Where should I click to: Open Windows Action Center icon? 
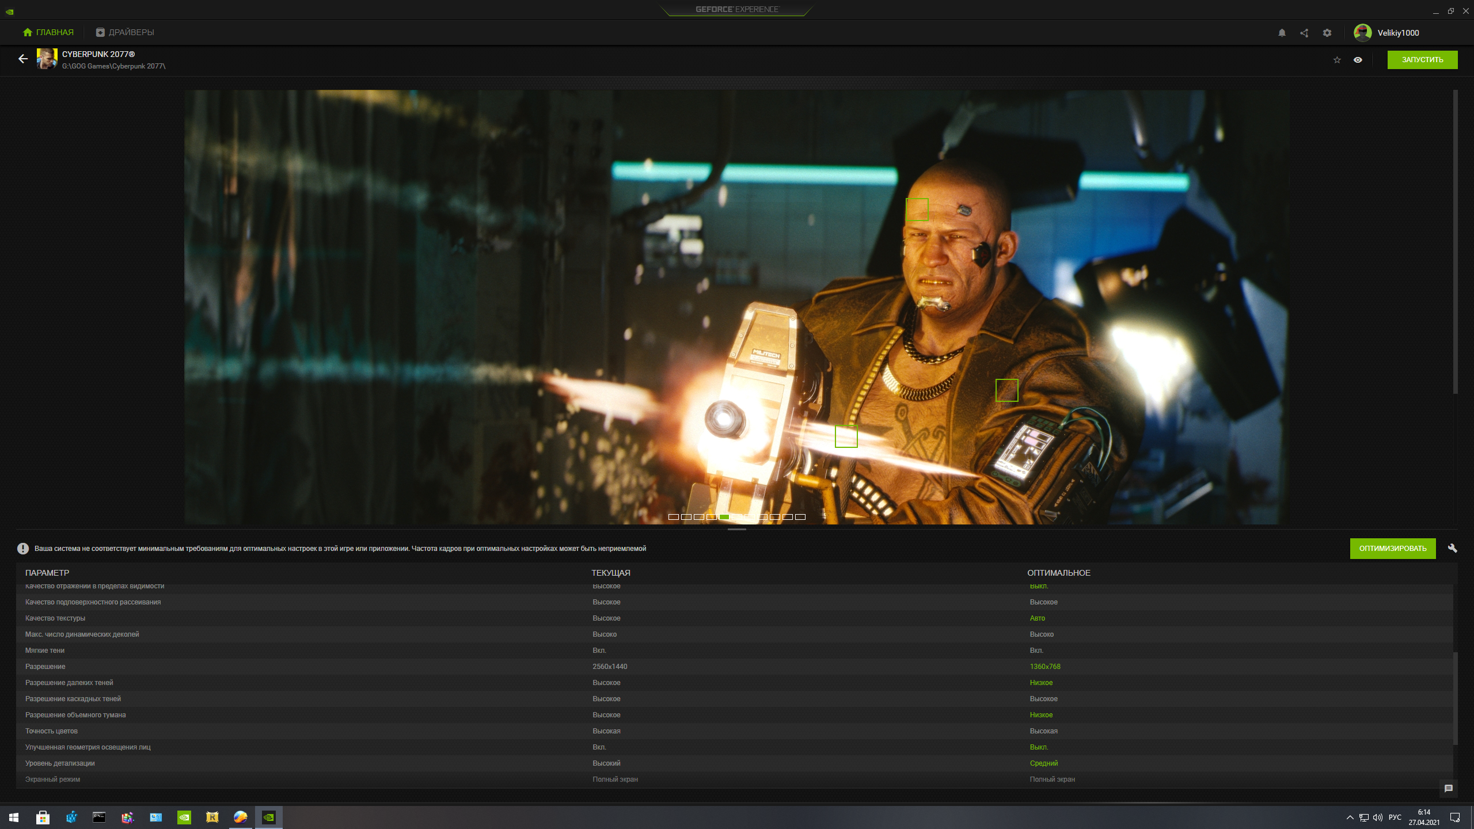pyautogui.click(x=1454, y=817)
